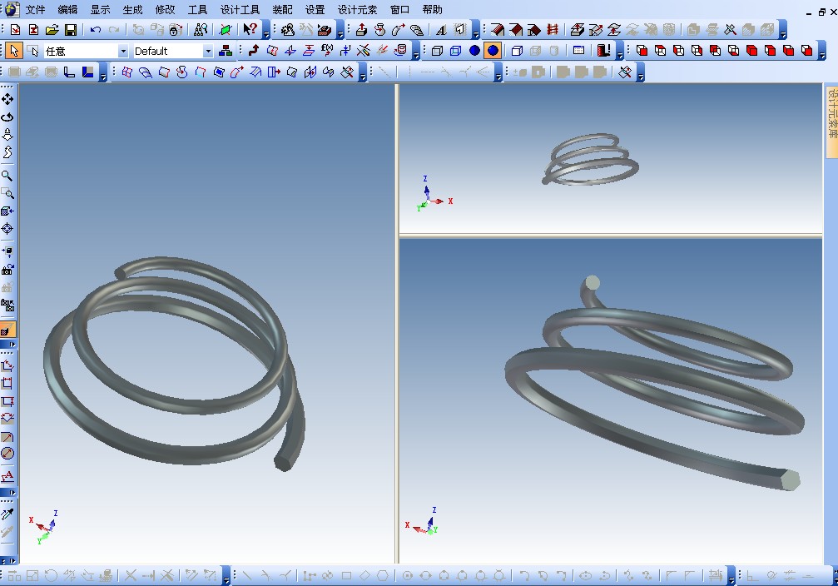Click the eyedropper pick tool
Image resolution: width=838 pixels, height=586 pixels.
(7, 514)
